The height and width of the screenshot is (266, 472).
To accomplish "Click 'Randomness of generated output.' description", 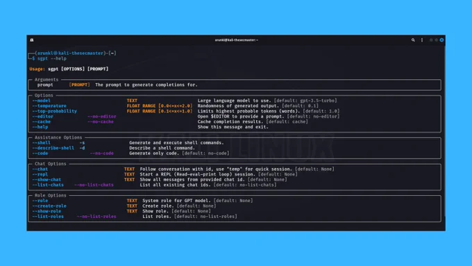I will coord(239,106).
